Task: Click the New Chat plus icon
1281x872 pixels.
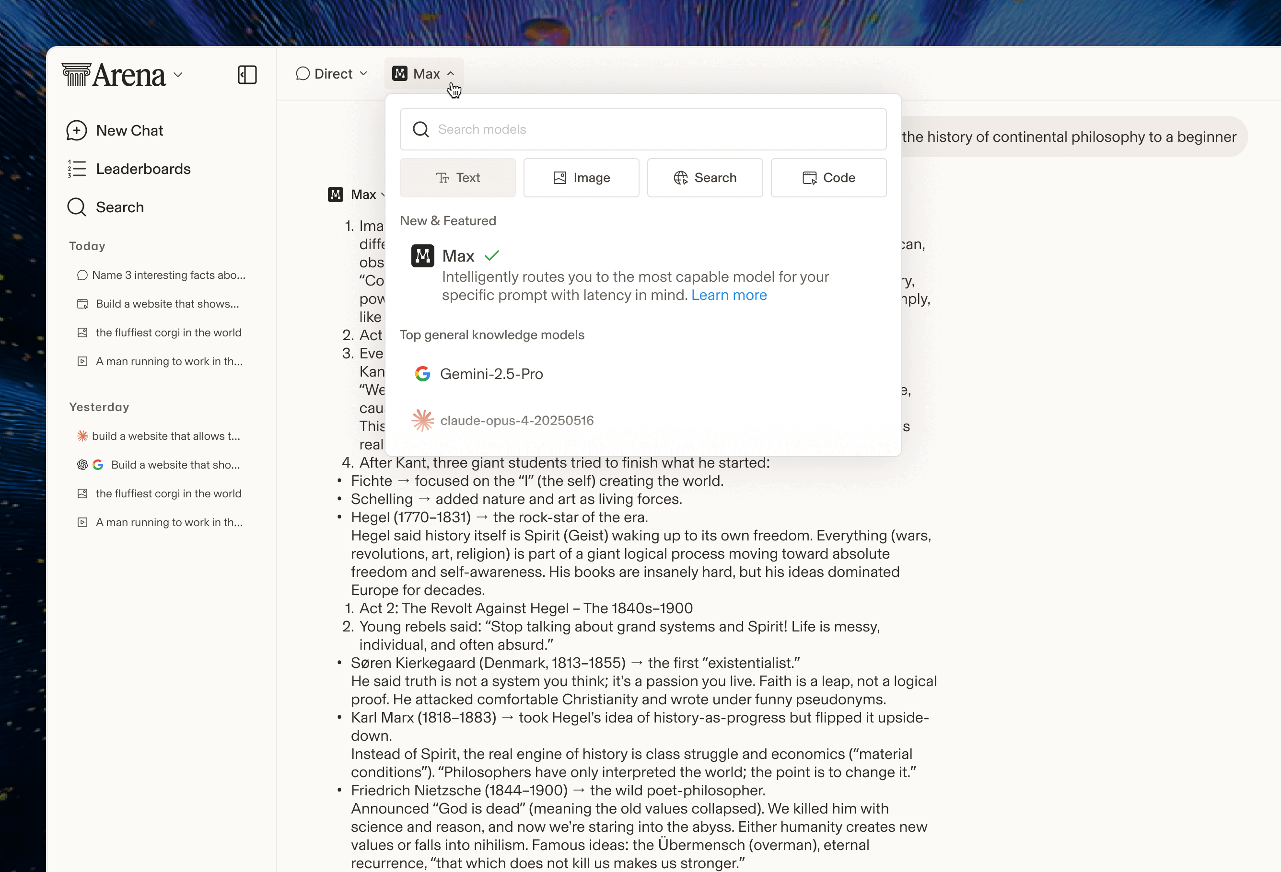Action: (77, 130)
